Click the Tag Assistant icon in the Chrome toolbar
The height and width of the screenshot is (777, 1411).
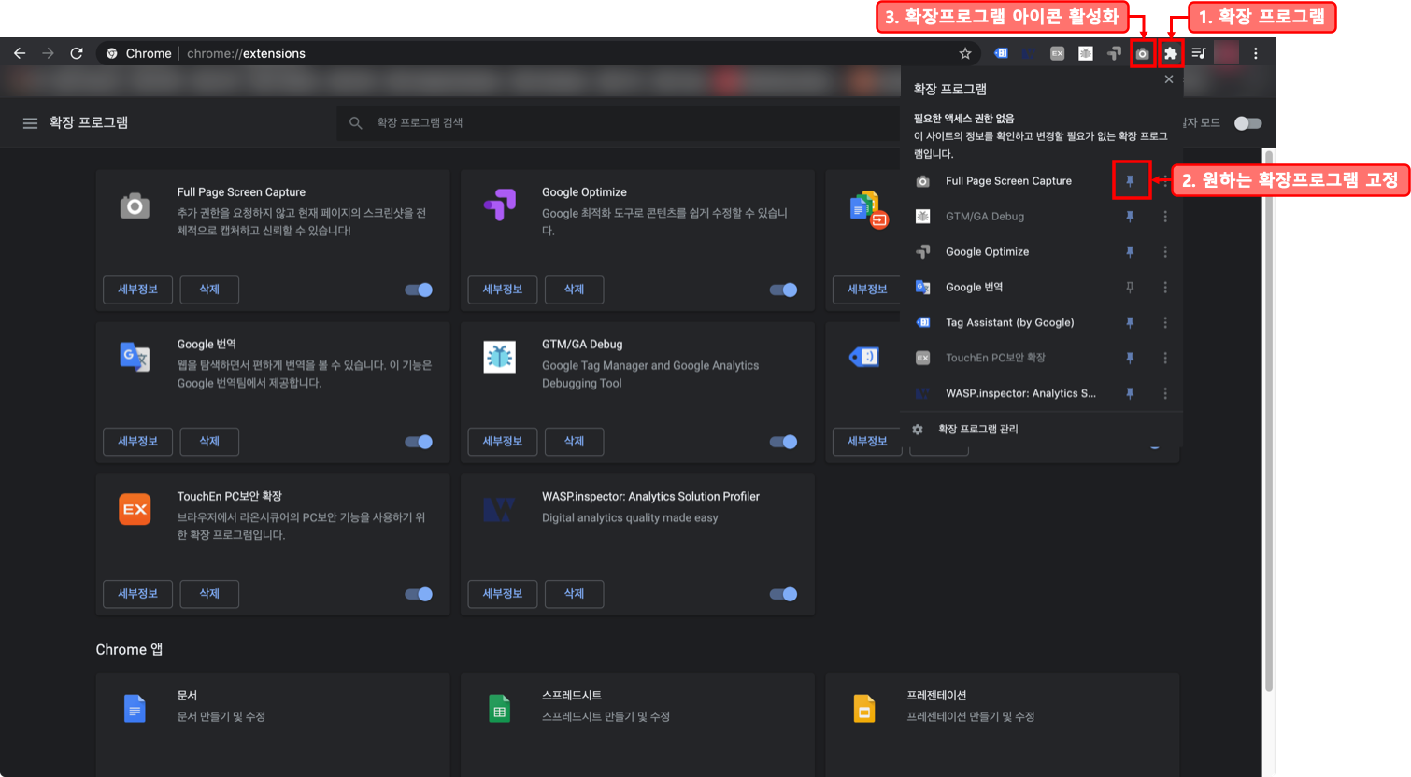(1001, 53)
